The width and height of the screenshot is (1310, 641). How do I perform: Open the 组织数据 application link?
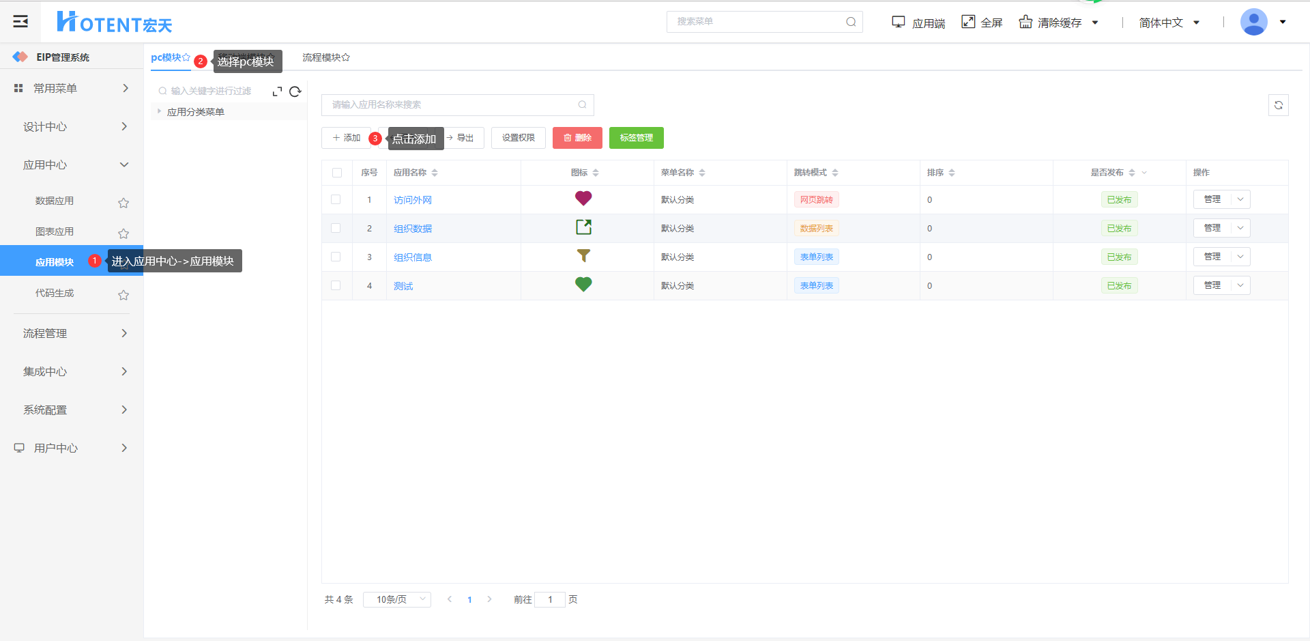413,229
